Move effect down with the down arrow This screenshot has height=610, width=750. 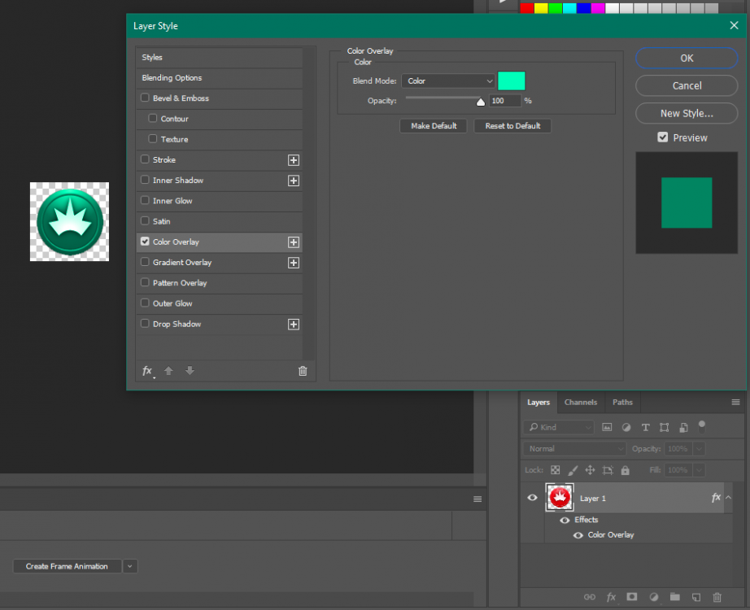point(190,370)
